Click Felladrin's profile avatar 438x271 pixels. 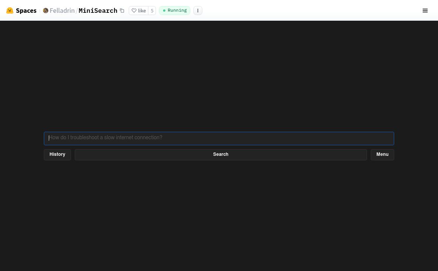(46, 11)
